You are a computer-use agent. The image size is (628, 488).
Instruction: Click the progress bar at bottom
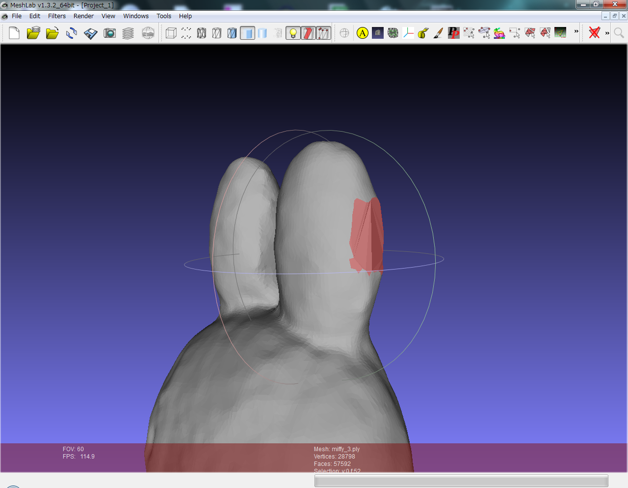click(461, 481)
